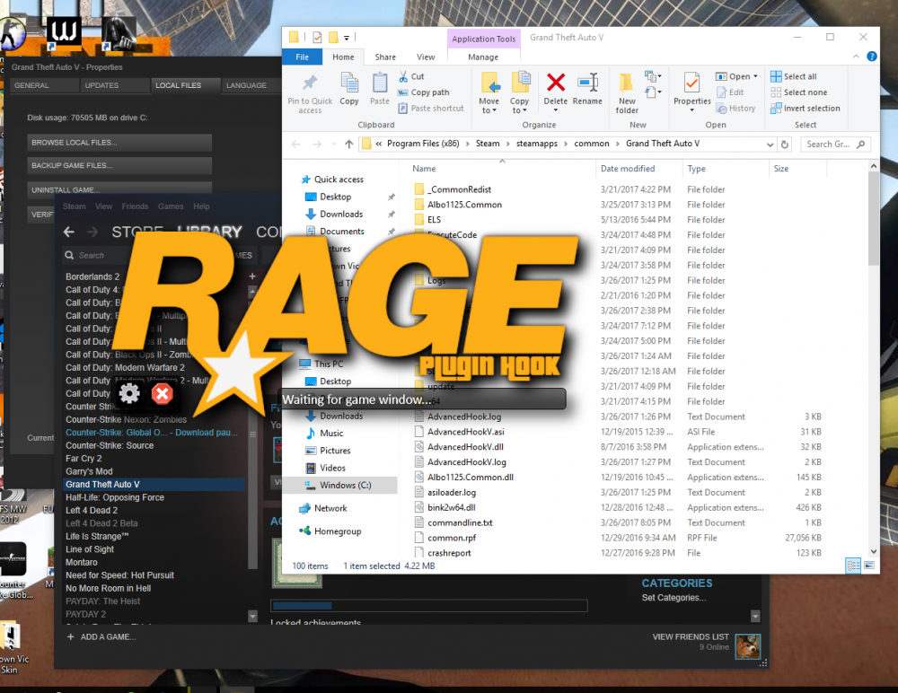Image resolution: width=898 pixels, height=693 pixels.
Task: Click the New folder icon
Action: coord(627,84)
